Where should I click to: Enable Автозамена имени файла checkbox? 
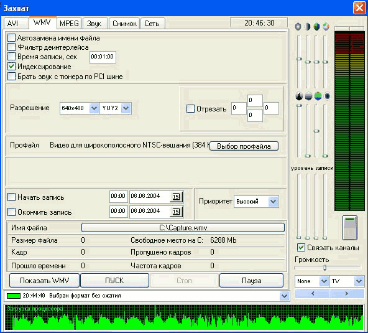point(11,37)
